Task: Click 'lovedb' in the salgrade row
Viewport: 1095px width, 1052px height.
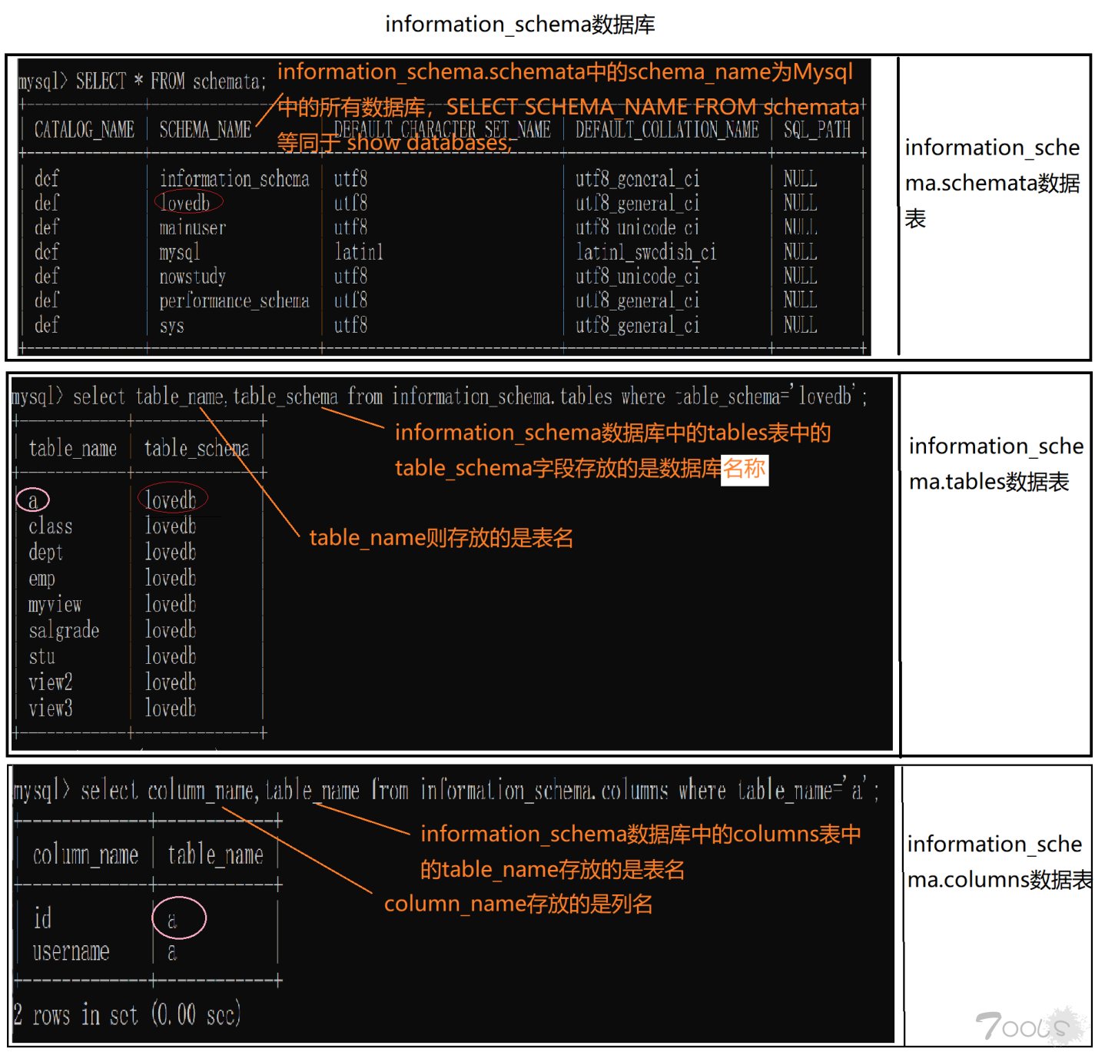Action: [171, 630]
